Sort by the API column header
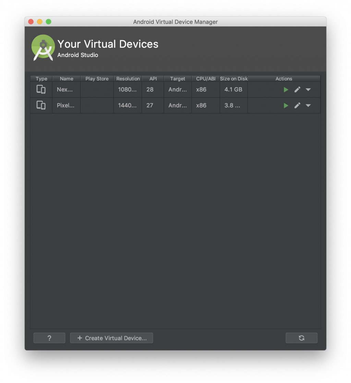The width and height of the screenshot is (351, 383). tap(153, 79)
